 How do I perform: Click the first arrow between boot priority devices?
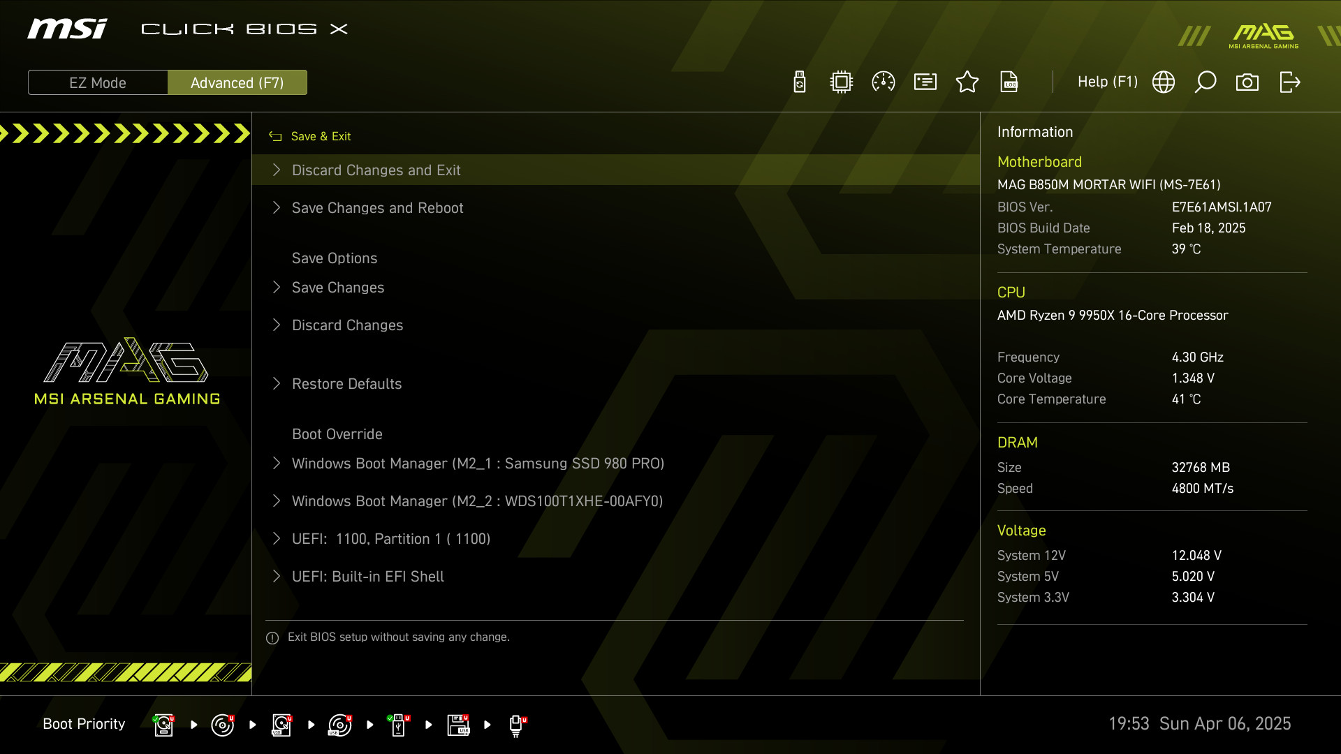[x=193, y=725]
